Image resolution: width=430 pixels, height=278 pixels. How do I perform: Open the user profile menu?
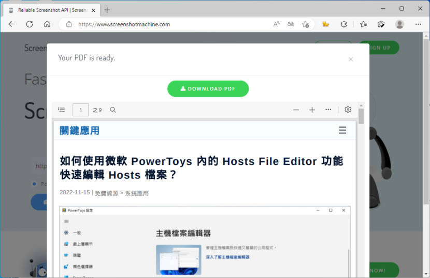[x=399, y=24]
